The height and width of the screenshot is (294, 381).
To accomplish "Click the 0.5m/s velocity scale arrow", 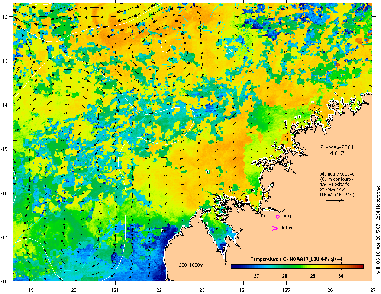I will click(x=335, y=200).
